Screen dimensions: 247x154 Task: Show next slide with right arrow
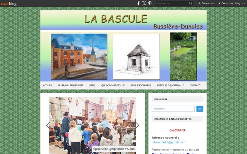(x=137, y=125)
